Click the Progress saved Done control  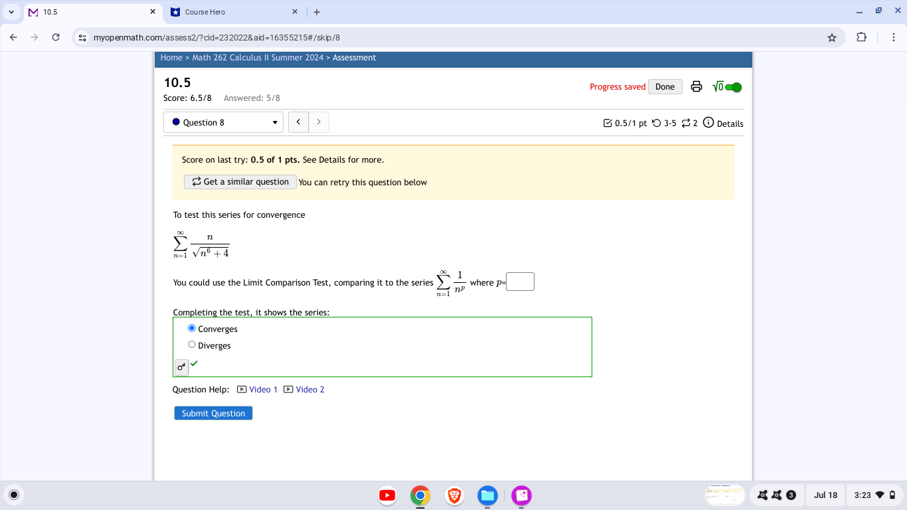[665, 86]
